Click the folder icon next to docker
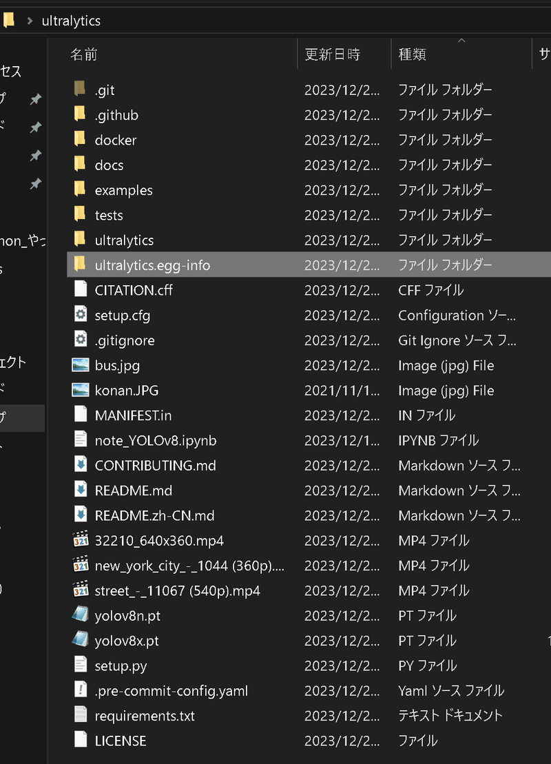The image size is (551, 764). tap(80, 140)
